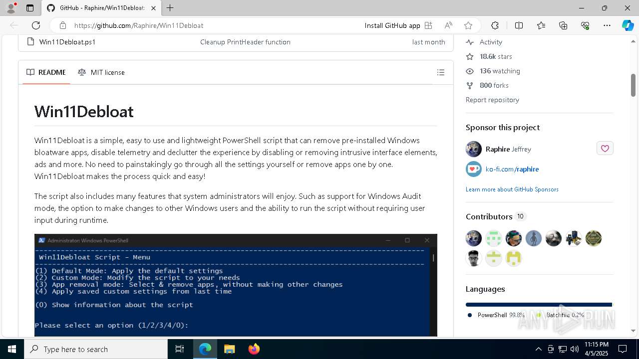Image resolution: width=639 pixels, height=359 pixels.
Task: Open the app install icon
Action: [428, 25]
